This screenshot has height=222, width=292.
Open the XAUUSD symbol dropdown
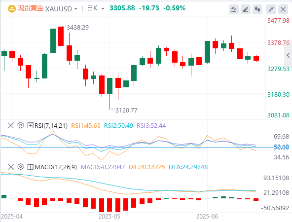click(75, 9)
